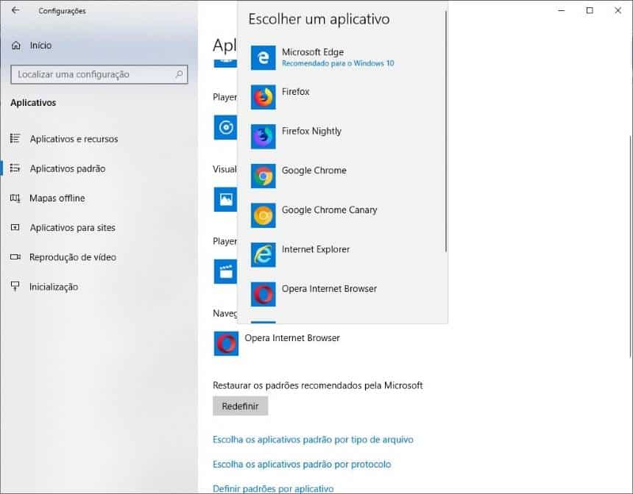Click the app chooser list scrollbar
This screenshot has width=633, height=494.
(446, 132)
